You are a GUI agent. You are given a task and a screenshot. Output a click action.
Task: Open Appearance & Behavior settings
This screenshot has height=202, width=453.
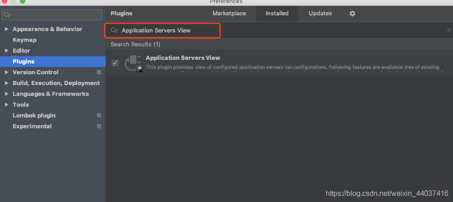[47, 29]
